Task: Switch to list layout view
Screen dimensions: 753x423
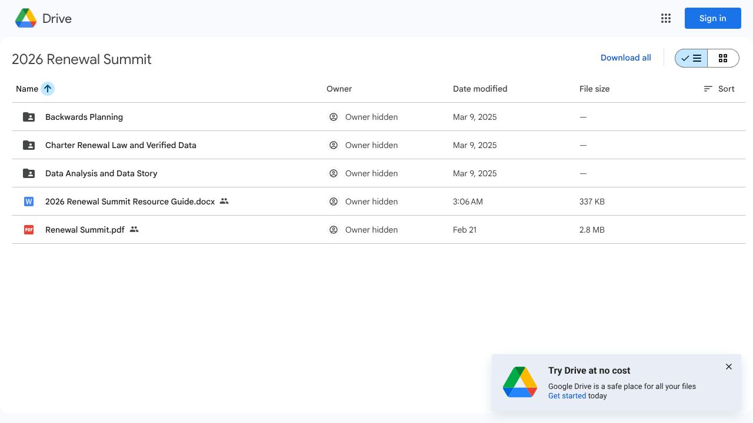Action: pyautogui.click(x=691, y=58)
